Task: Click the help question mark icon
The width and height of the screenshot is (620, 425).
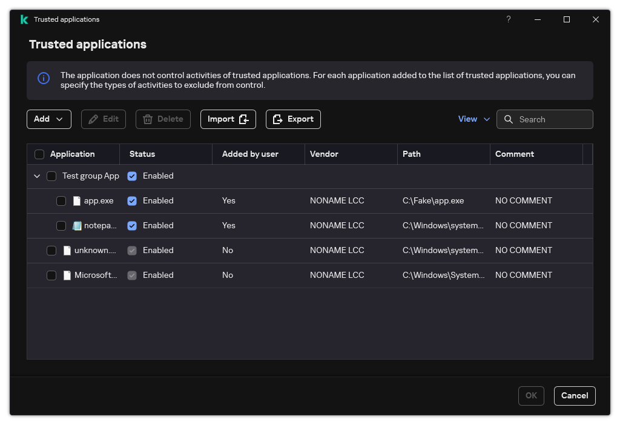Action: (509, 19)
